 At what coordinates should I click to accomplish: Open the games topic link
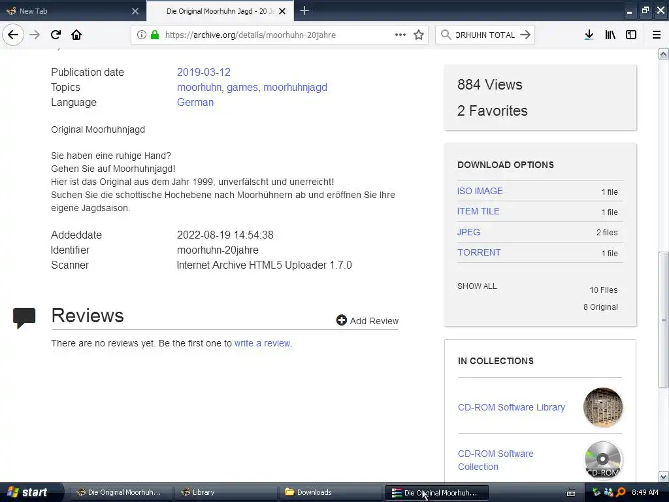pyautogui.click(x=242, y=87)
